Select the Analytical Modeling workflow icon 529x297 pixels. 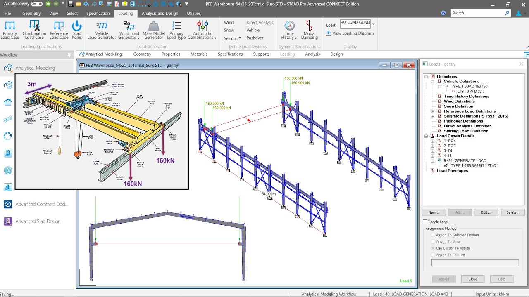[x=8, y=68]
